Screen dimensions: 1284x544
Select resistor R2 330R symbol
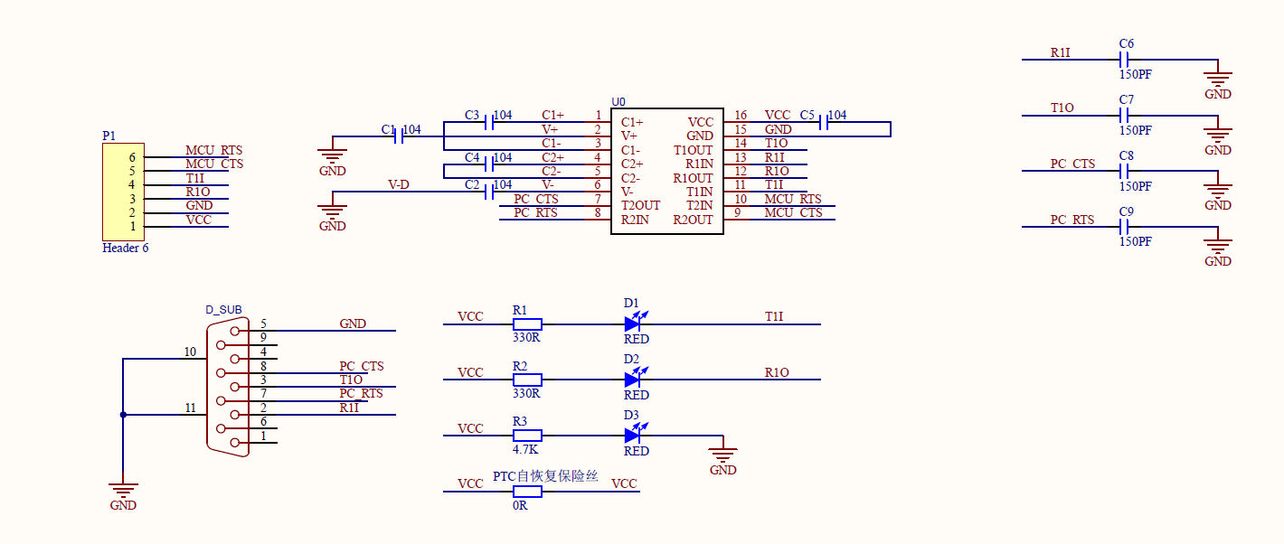(527, 380)
